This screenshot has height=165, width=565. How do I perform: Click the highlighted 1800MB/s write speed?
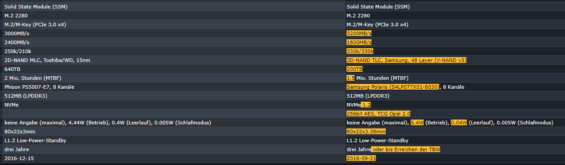[x=359, y=42]
